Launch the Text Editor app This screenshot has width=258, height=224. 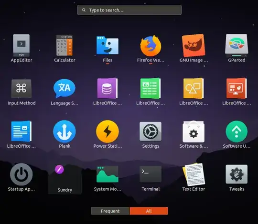point(193,174)
